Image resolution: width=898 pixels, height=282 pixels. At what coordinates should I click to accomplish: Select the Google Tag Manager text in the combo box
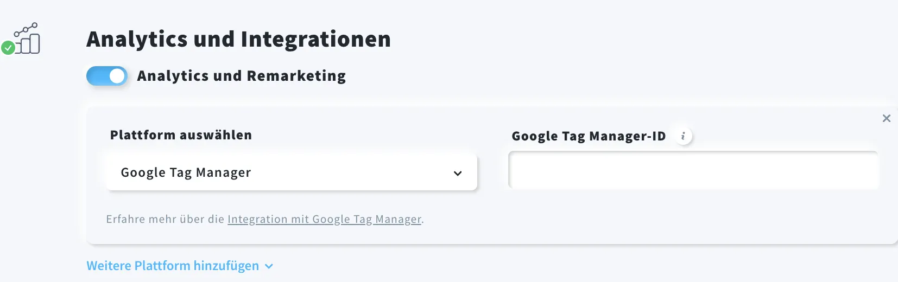point(186,172)
